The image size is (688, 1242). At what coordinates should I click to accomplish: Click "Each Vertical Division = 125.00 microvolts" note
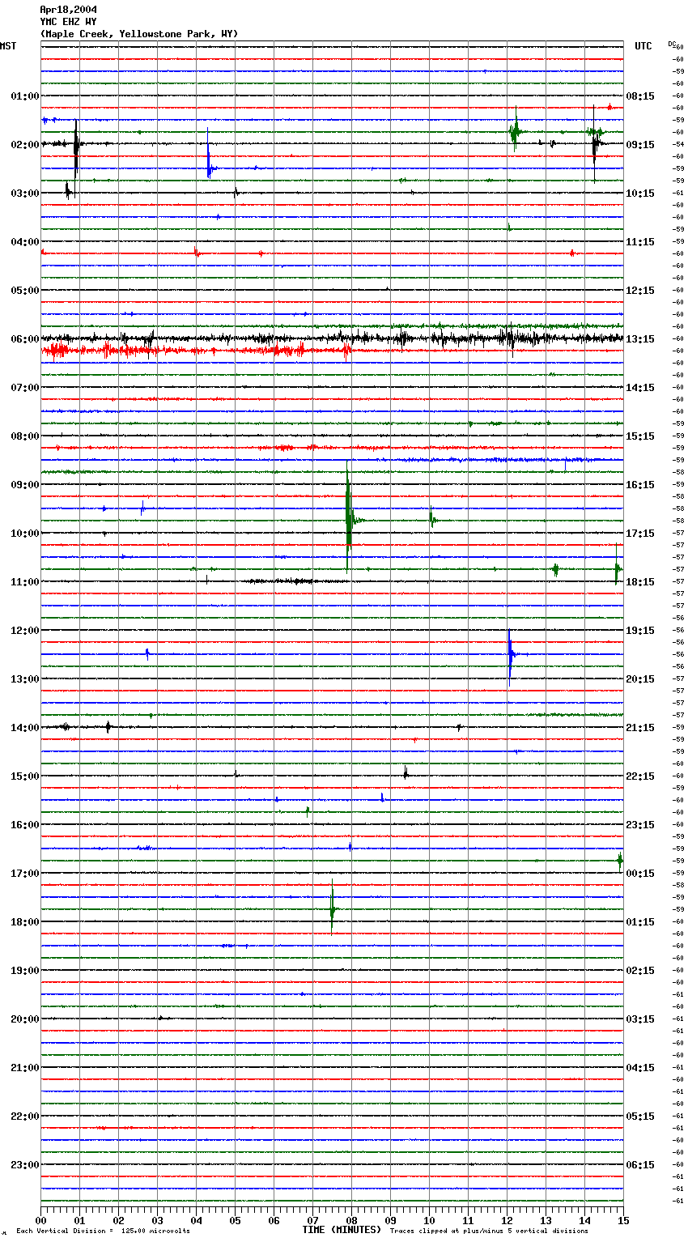(104, 1231)
